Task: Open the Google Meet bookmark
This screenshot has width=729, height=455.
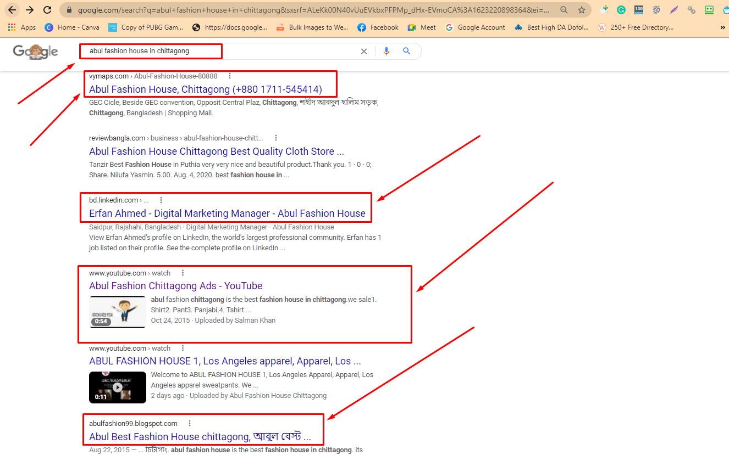Action: pyautogui.click(x=421, y=27)
